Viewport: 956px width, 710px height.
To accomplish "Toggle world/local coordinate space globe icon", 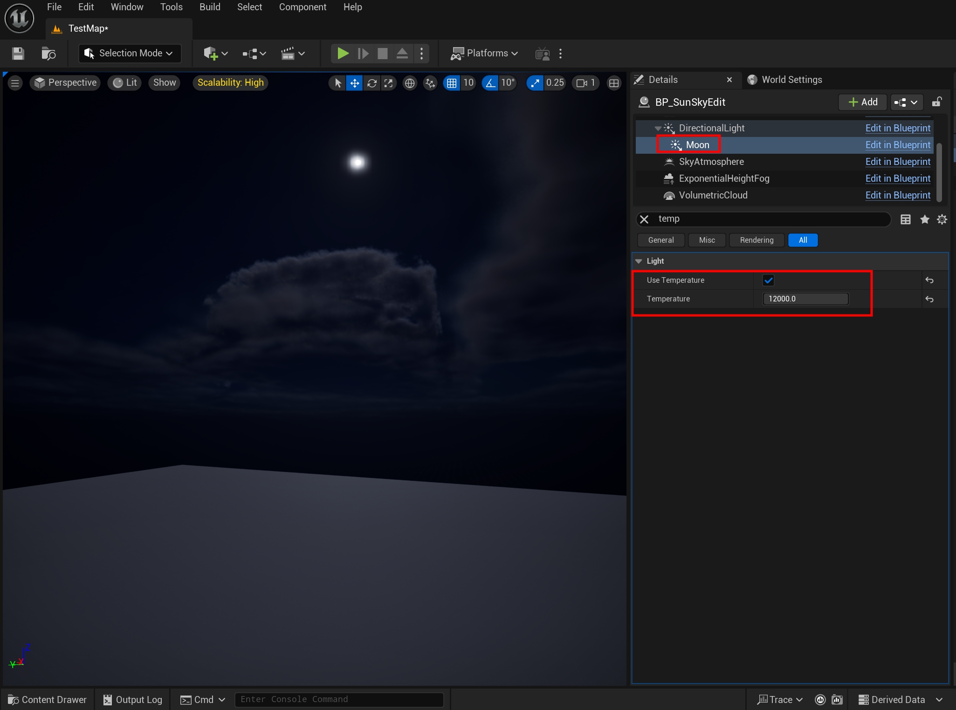I will click(x=410, y=83).
